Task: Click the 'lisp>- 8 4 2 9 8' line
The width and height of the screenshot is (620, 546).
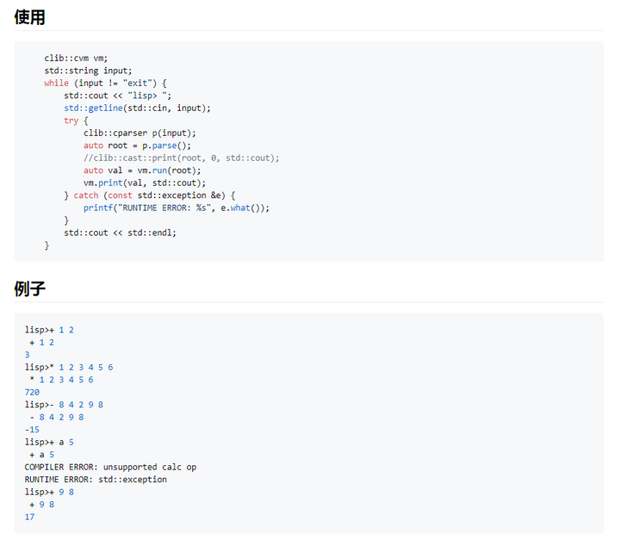Action: coord(64,405)
